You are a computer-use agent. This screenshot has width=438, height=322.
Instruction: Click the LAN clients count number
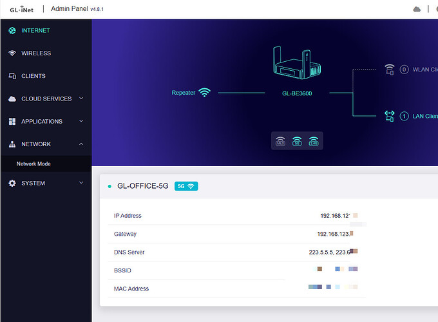(x=405, y=116)
